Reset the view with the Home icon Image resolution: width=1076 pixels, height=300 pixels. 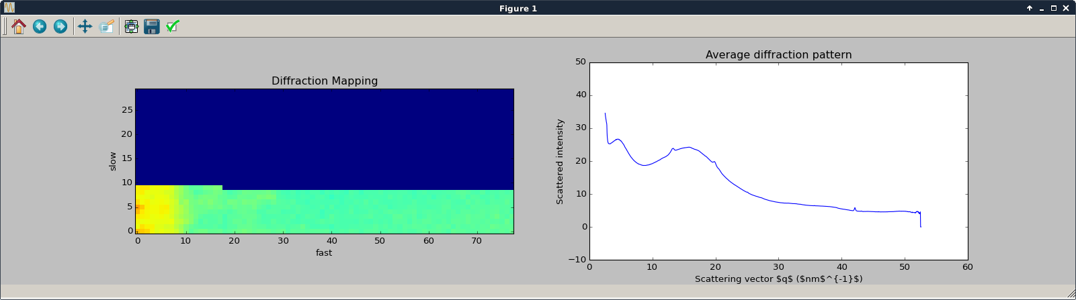(19, 26)
